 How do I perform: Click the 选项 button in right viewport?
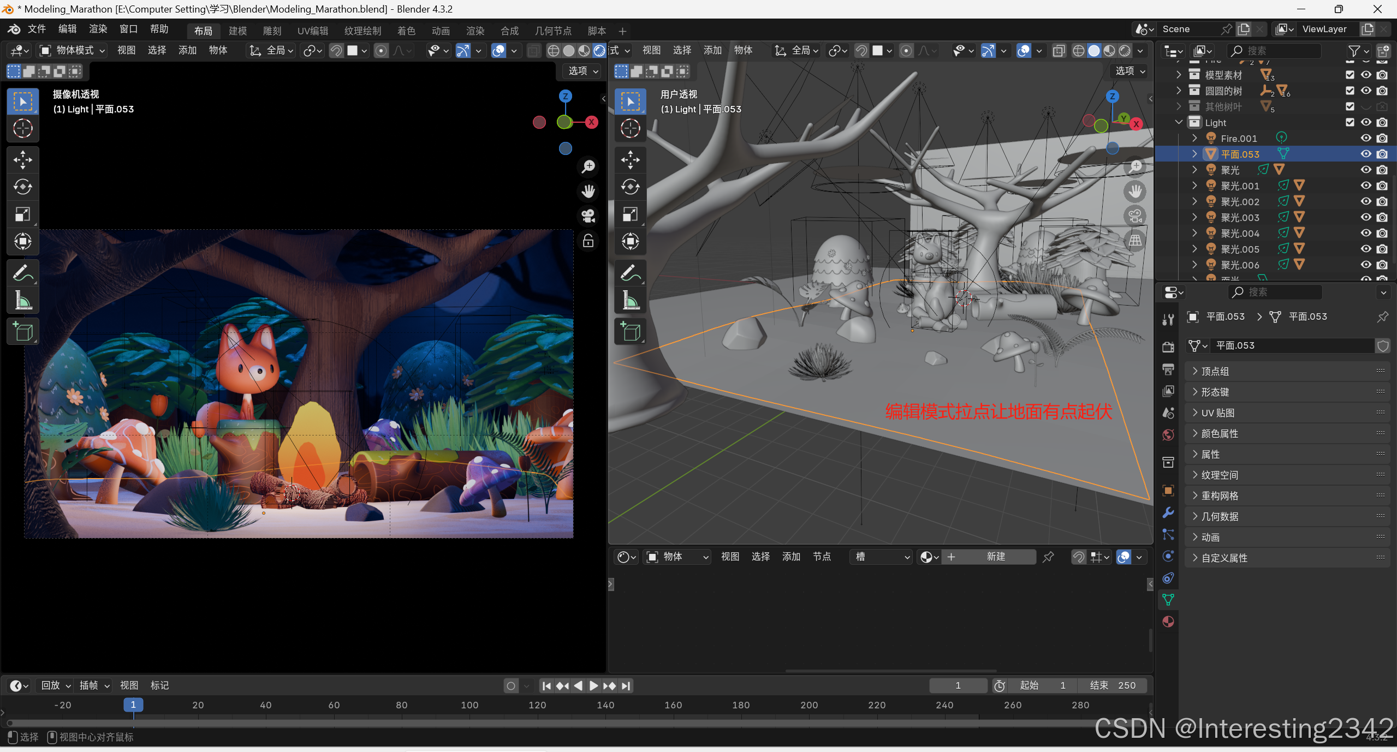[x=1129, y=71]
